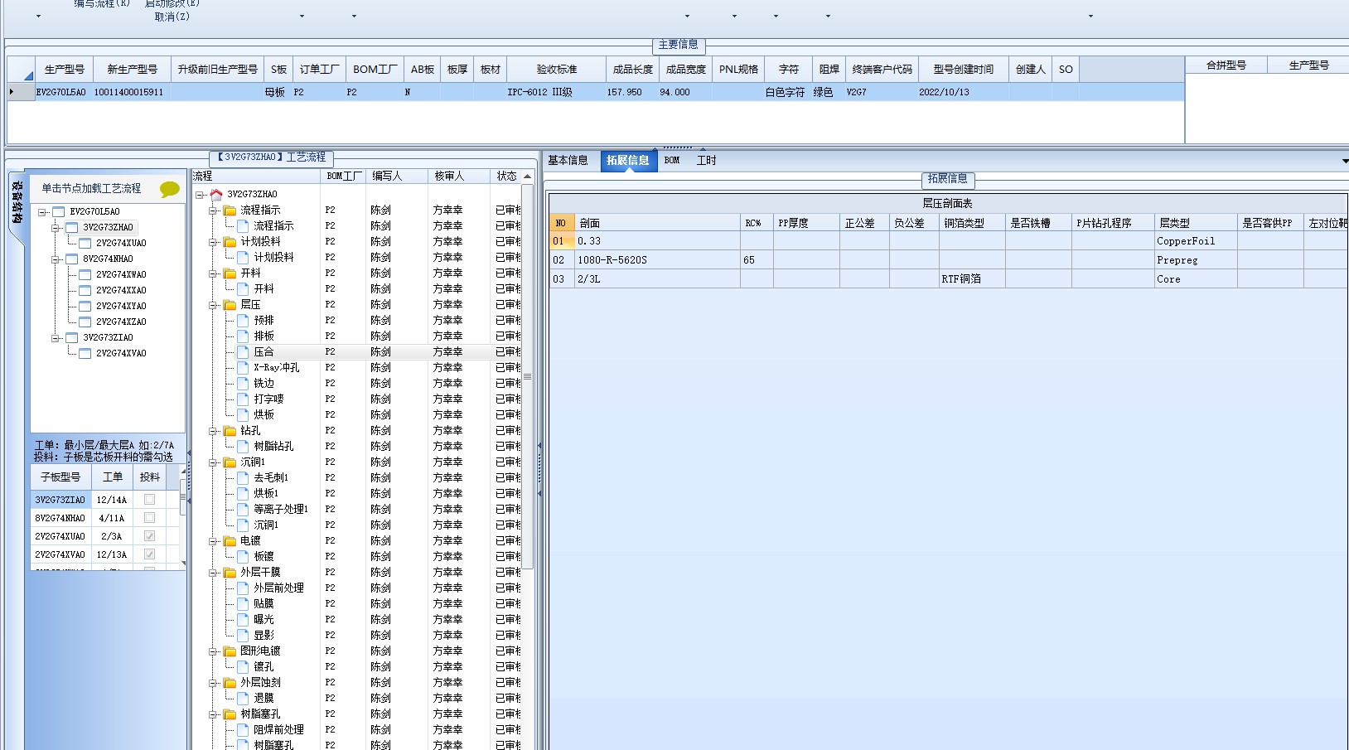Click the folder icon for 外层干膜
This screenshot has height=750, width=1349.
tap(230, 573)
